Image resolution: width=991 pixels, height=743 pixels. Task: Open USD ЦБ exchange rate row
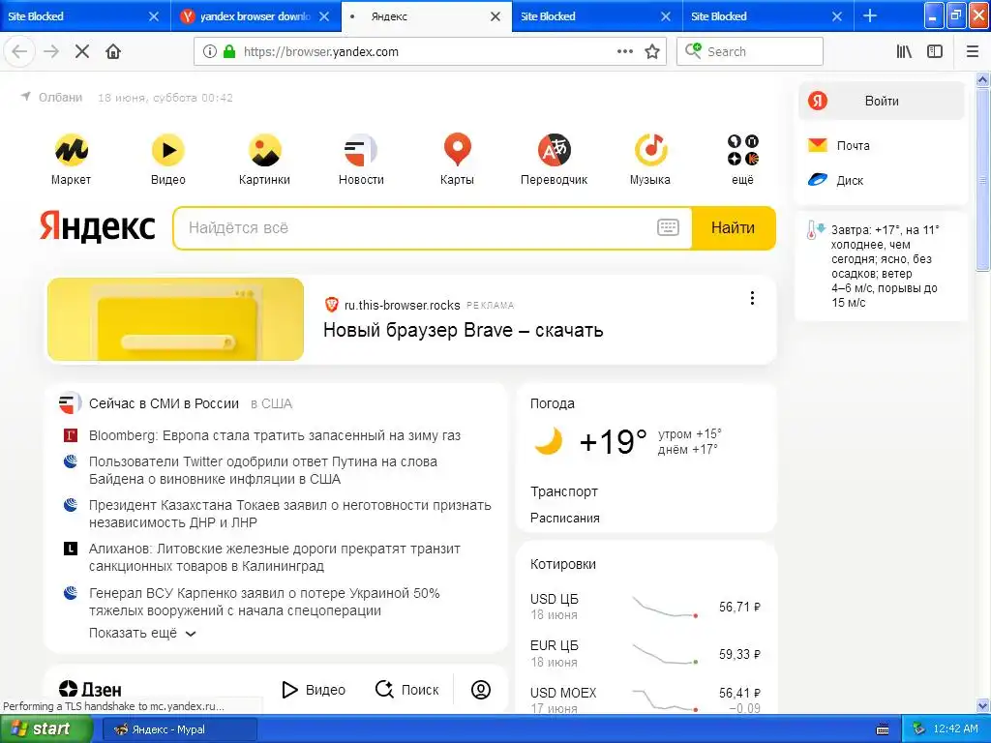(x=646, y=607)
